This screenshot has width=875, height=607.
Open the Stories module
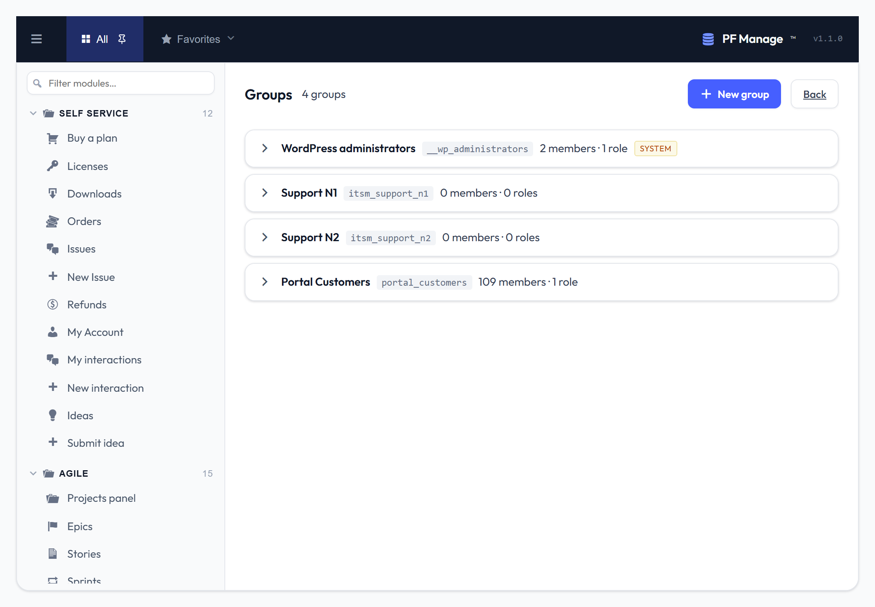(84, 554)
